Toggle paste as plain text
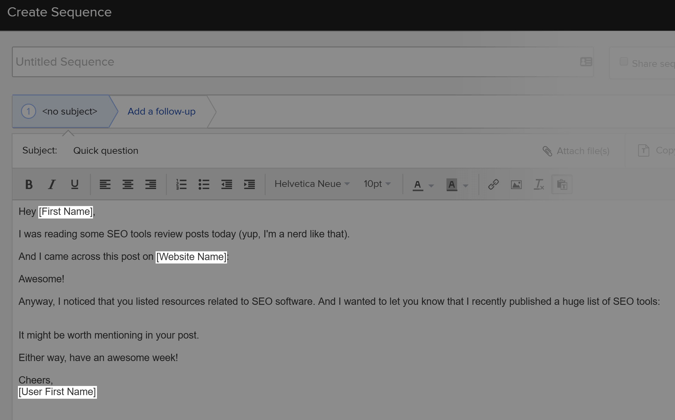The height and width of the screenshot is (420, 675). [x=562, y=184]
